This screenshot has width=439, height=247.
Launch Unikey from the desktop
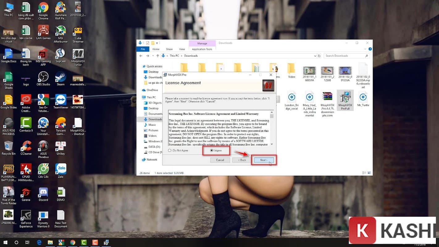[61, 147]
